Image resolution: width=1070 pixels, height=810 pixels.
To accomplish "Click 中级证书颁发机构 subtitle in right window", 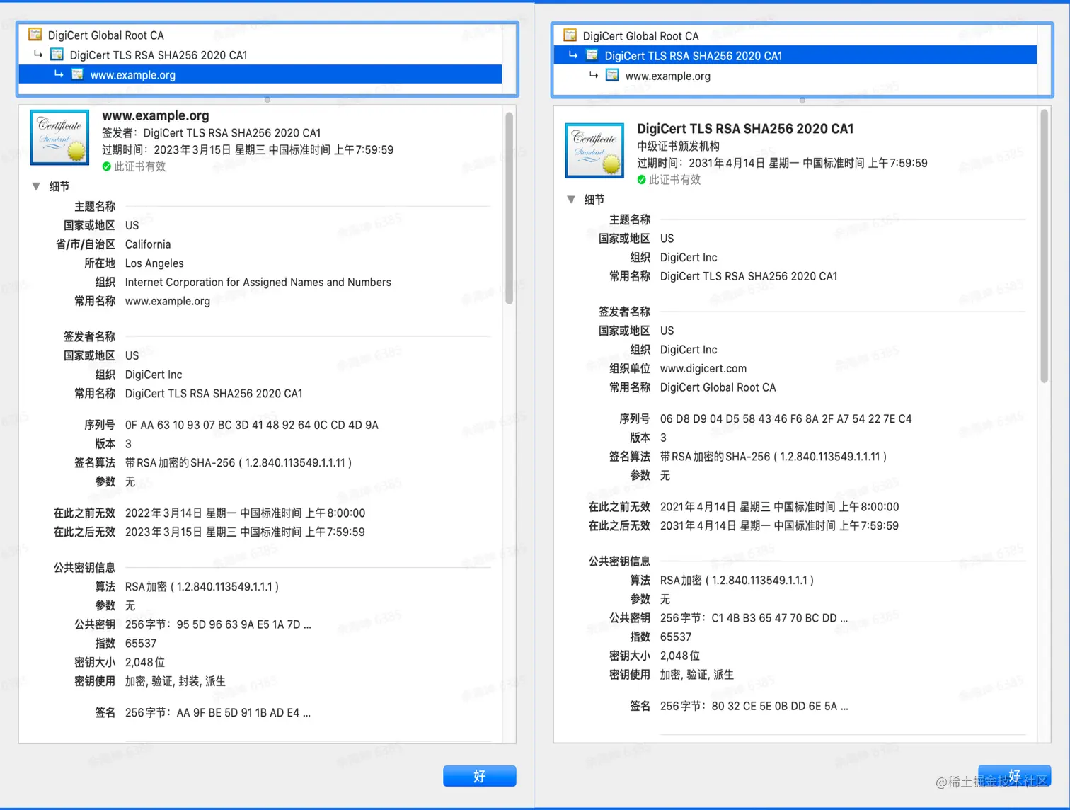I will tap(678, 146).
